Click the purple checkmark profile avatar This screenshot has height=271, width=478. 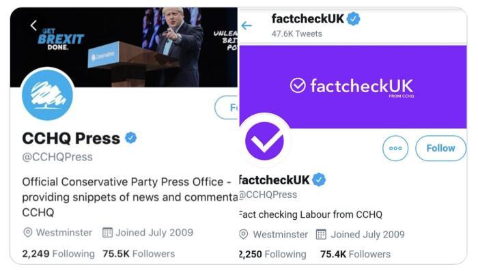tap(265, 141)
